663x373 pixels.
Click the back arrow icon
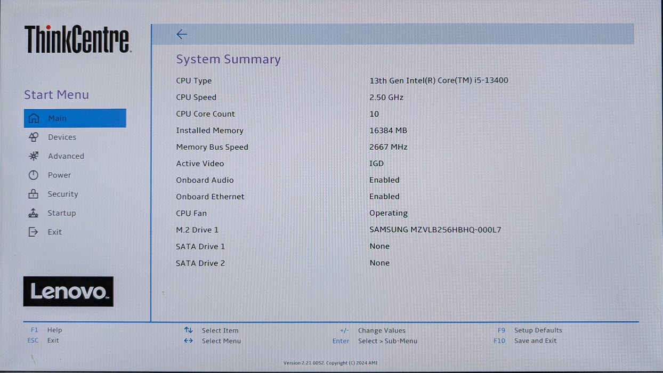pos(182,34)
